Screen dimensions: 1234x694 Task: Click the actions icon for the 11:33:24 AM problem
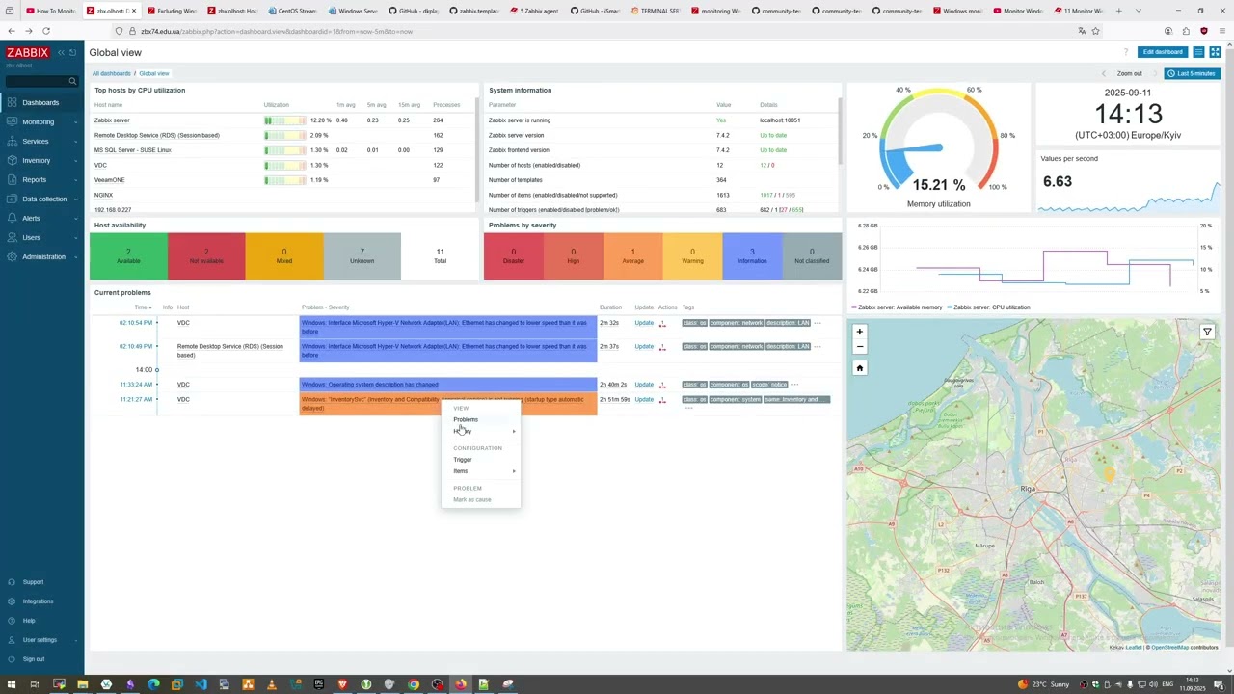662,385
